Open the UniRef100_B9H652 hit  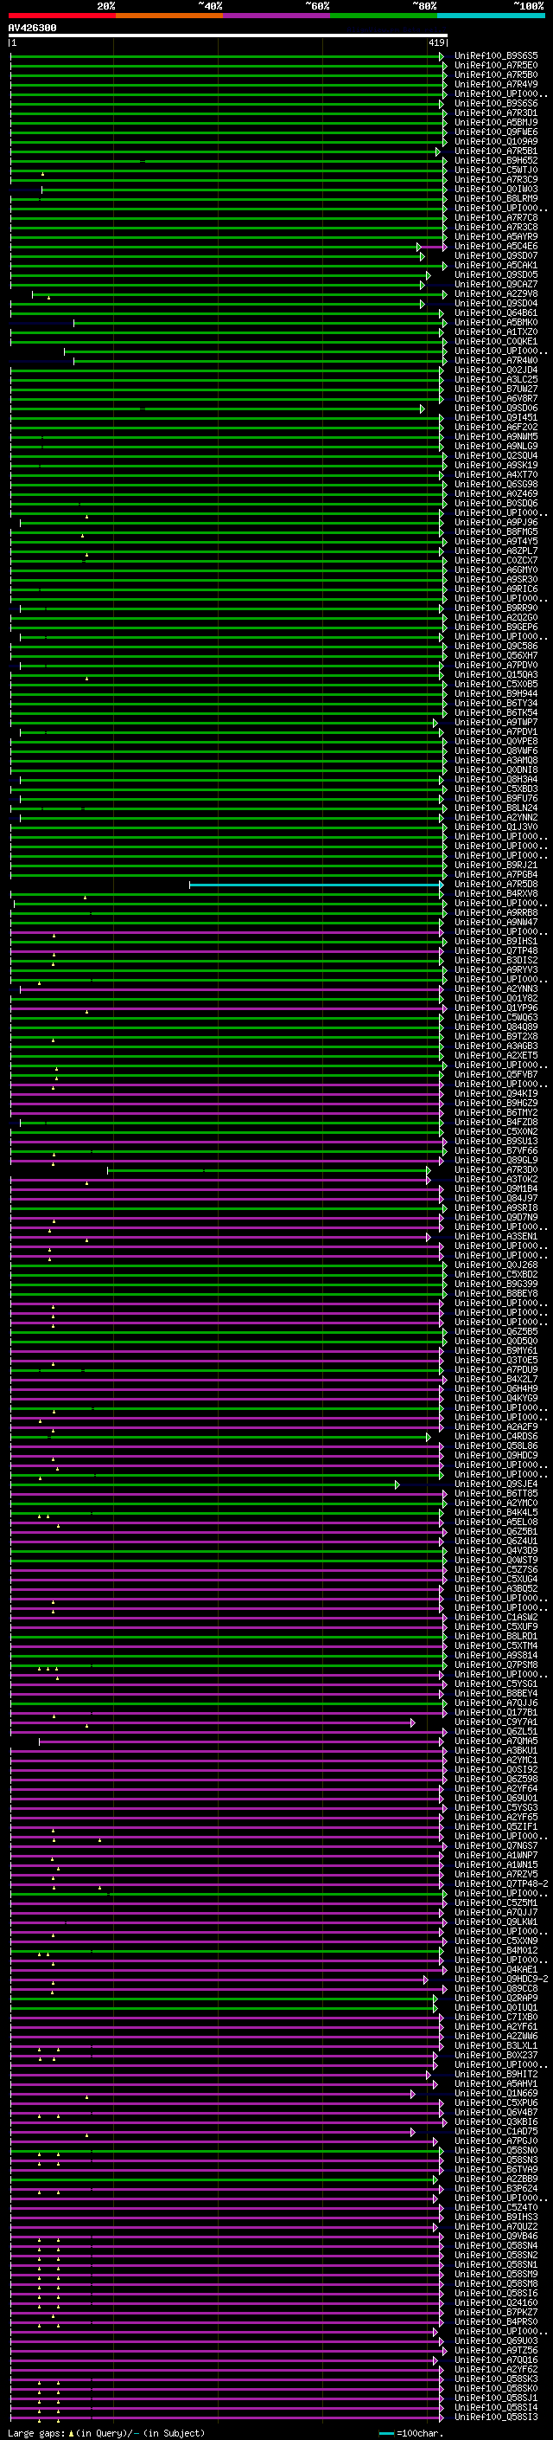[x=496, y=160]
